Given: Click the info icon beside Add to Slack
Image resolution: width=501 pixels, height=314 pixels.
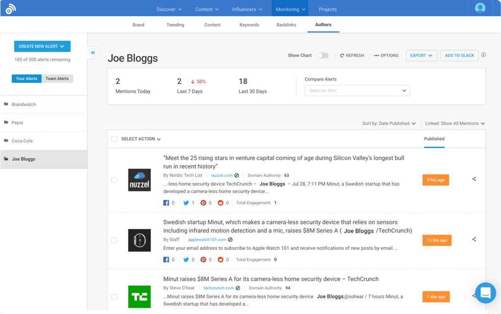Looking at the screenshot, I should pyautogui.click(x=483, y=55).
